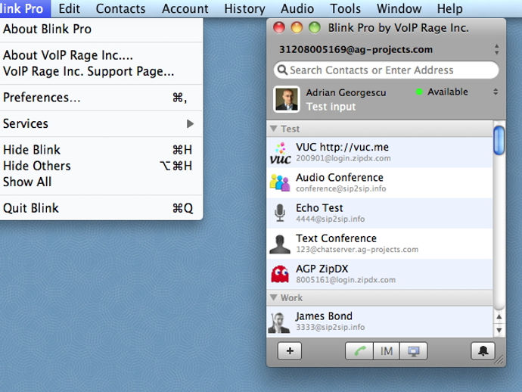This screenshot has height=392, width=522.
Task: Open Preferences from the menu
Action: click(x=101, y=98)
